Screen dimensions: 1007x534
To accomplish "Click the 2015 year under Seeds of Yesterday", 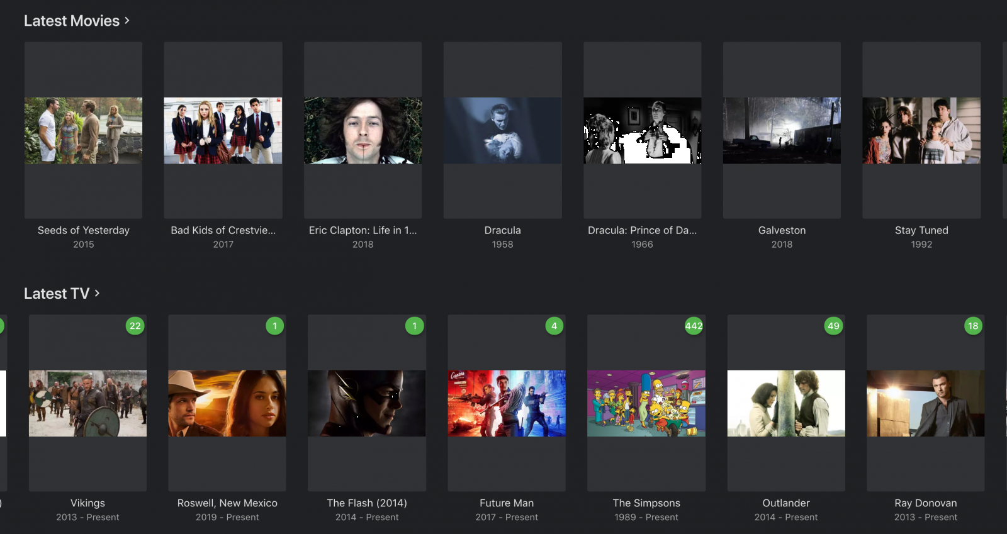I will [84, 245].
